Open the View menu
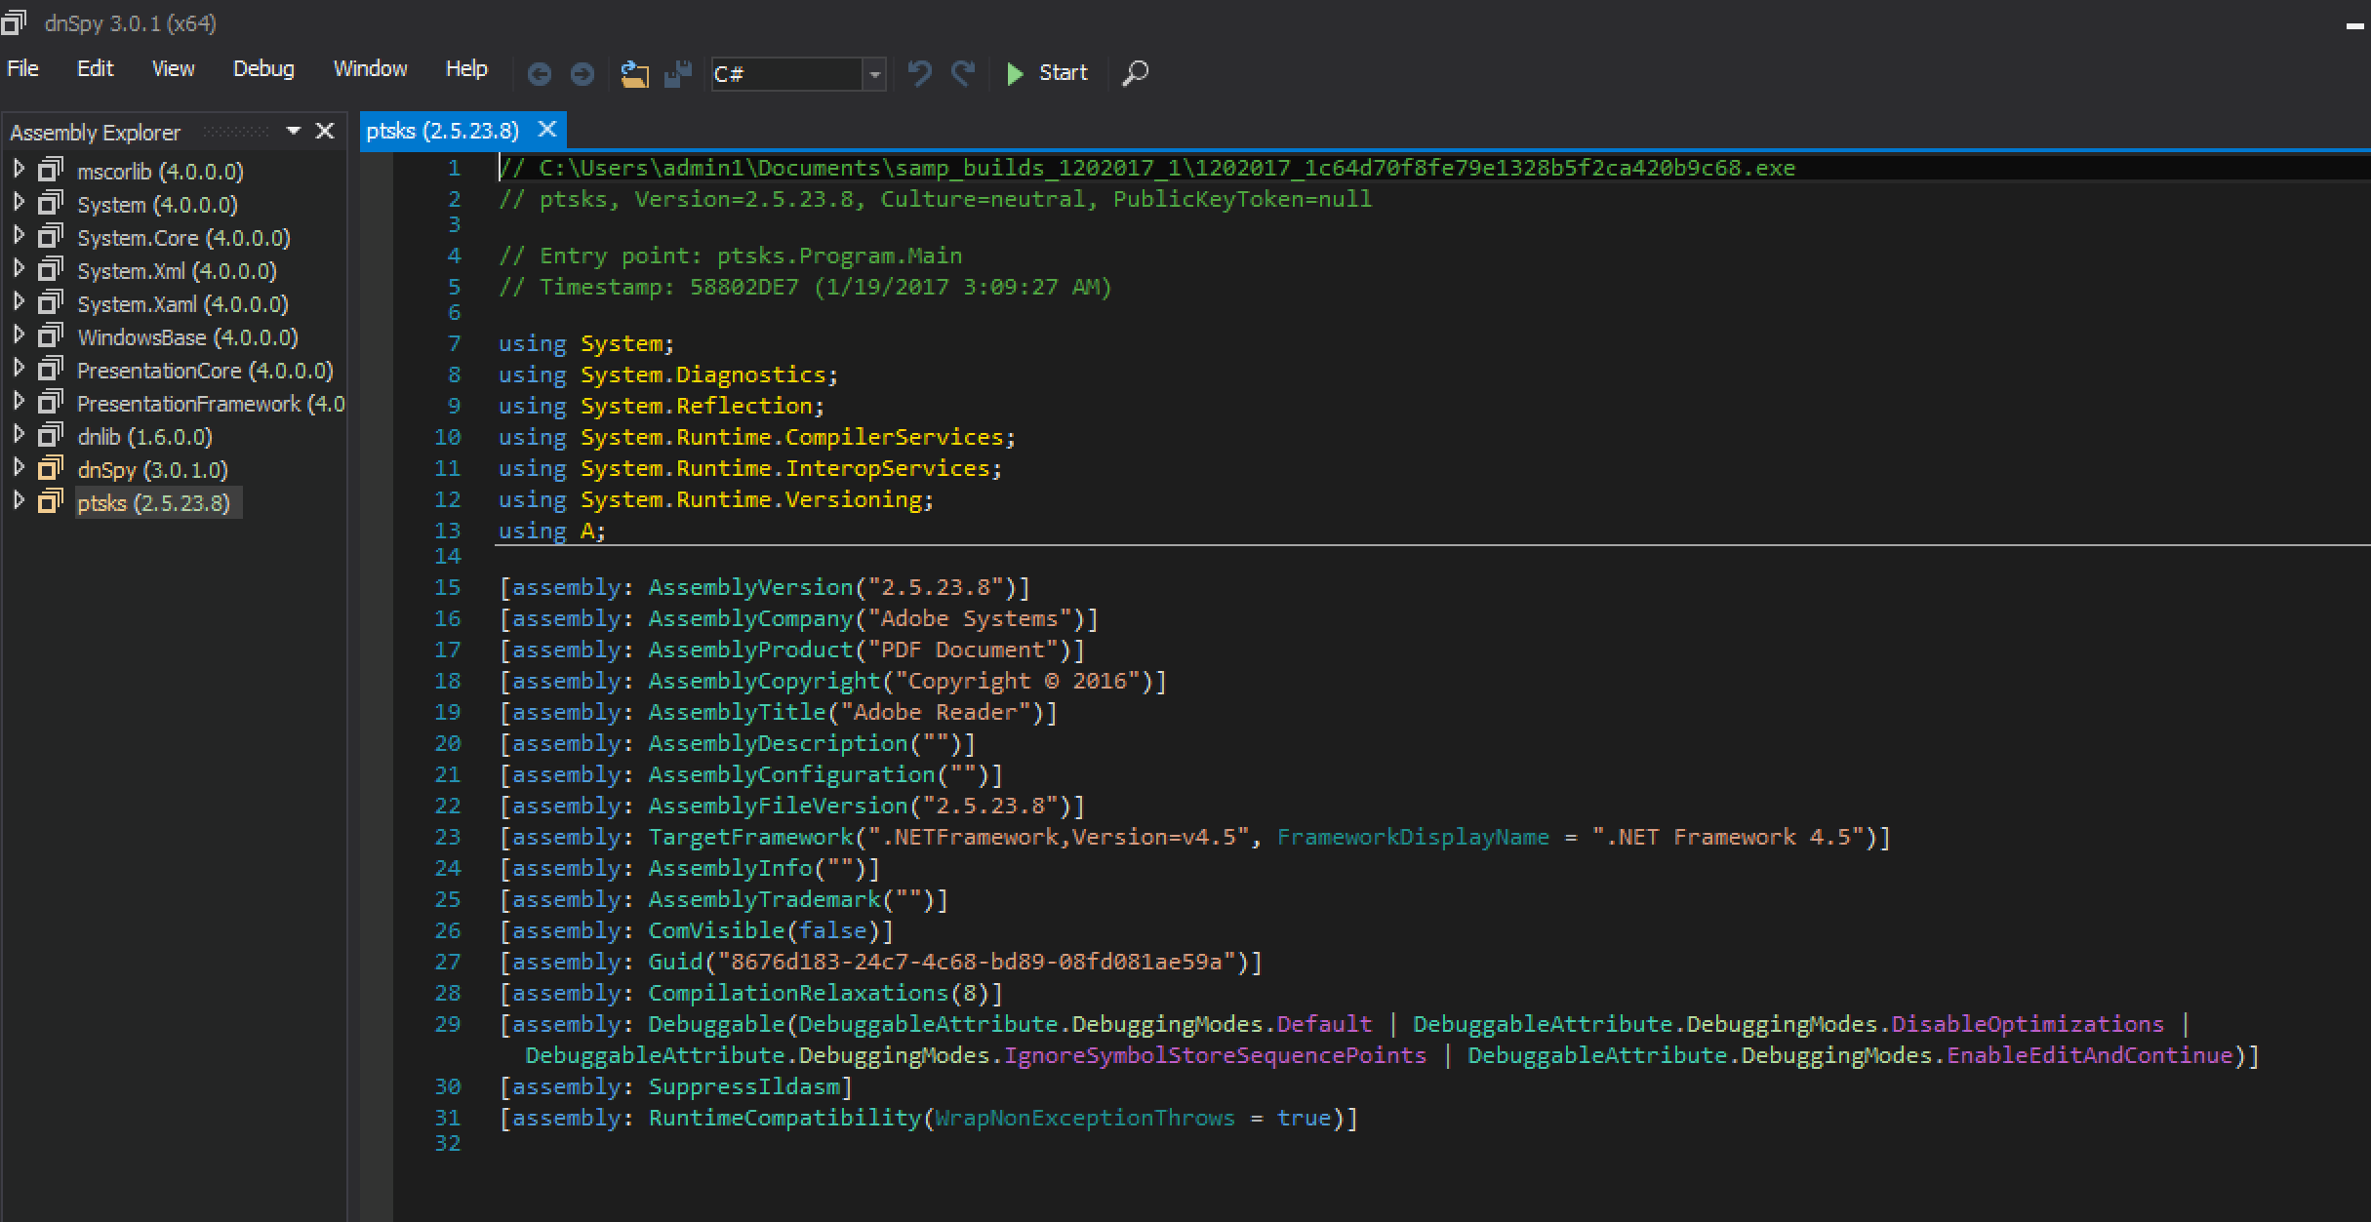 click(173, 69)
